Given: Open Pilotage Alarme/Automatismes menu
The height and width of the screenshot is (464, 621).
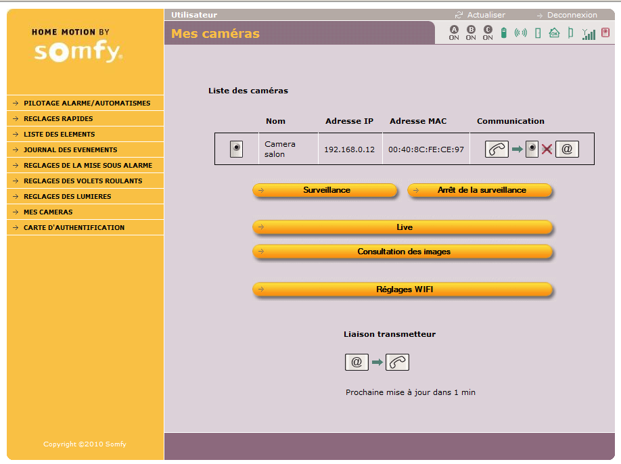Looking at the screenshot, I should click(x=87, y=103).
